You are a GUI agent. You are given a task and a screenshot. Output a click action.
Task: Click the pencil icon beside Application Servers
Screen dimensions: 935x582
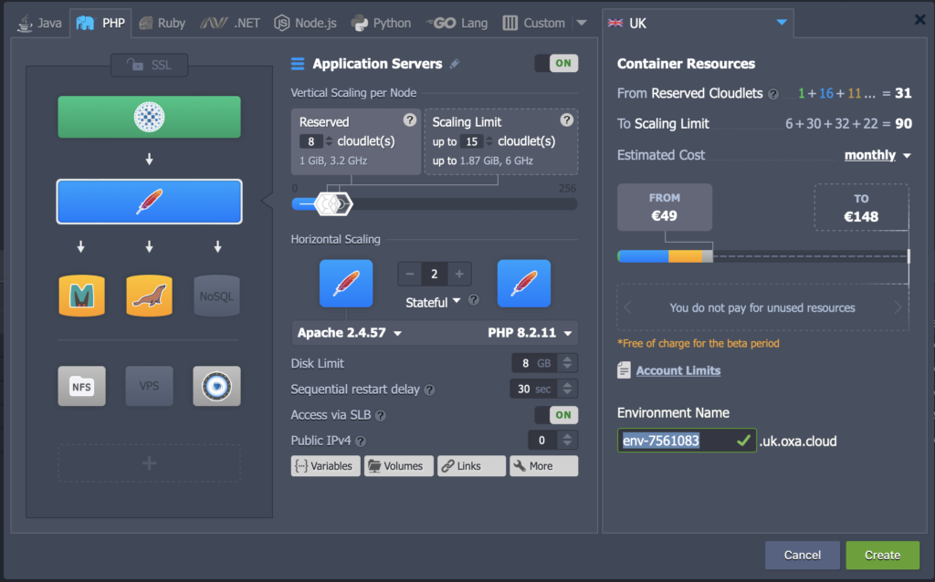(x=456, y=64)
